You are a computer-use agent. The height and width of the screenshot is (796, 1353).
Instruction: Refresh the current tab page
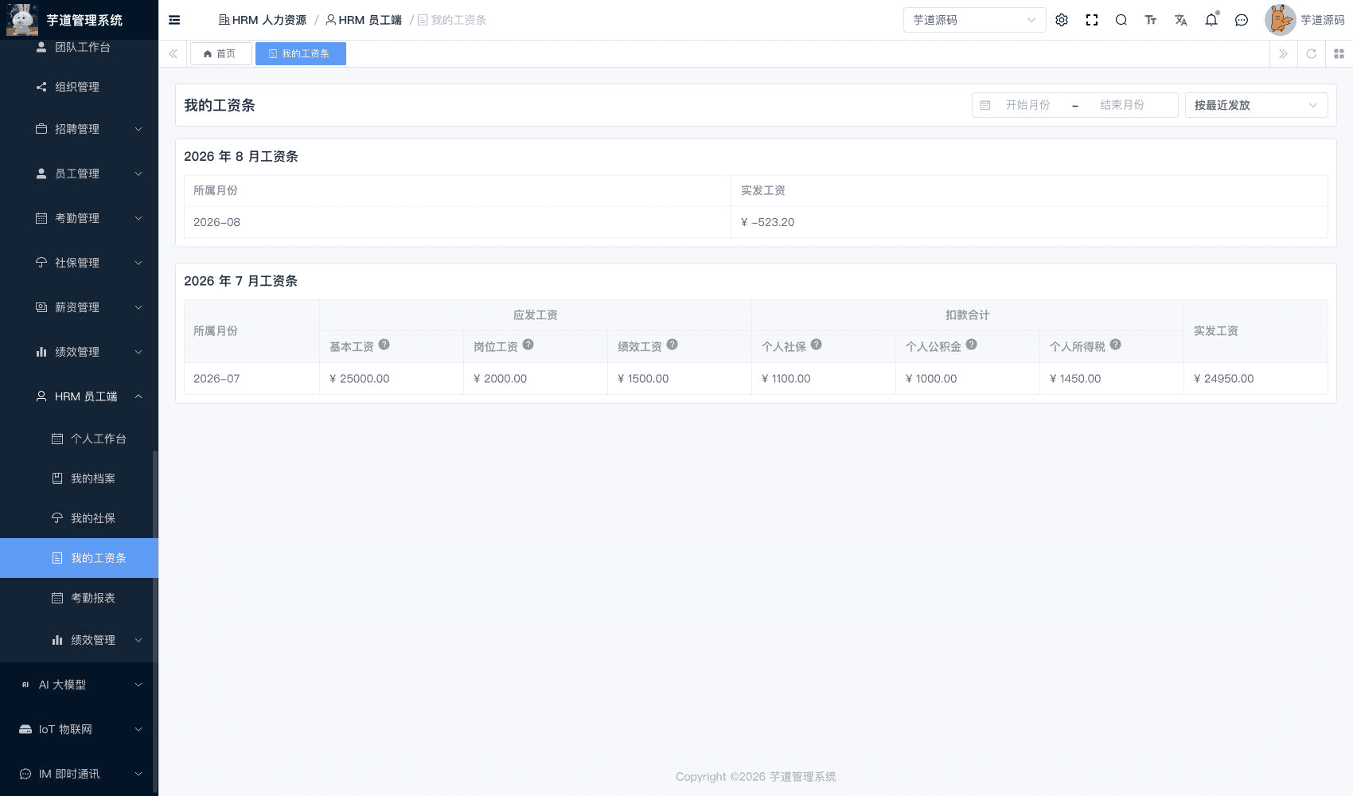(x=1311, y=54)
